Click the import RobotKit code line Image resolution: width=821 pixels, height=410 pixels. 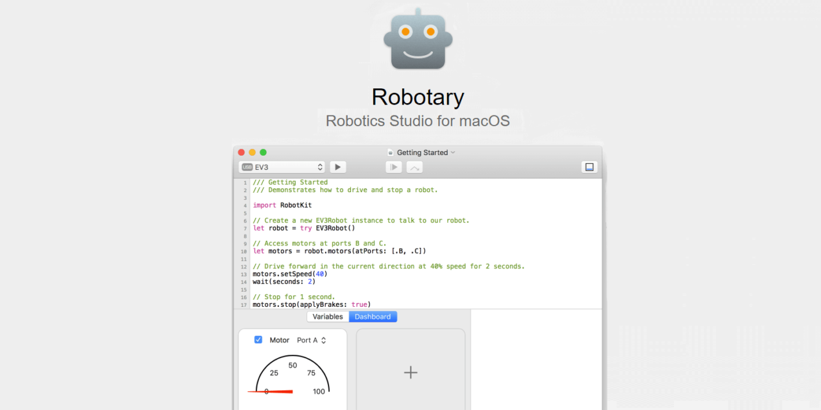[x=282, y=205]
